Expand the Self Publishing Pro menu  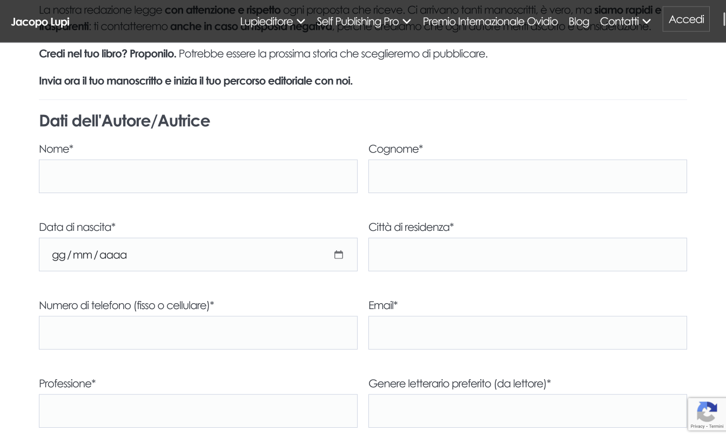(364, 22)
